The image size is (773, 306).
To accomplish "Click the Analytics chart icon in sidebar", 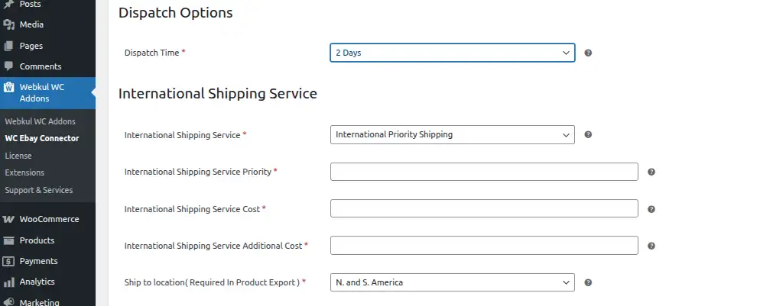I will [9, 282].
